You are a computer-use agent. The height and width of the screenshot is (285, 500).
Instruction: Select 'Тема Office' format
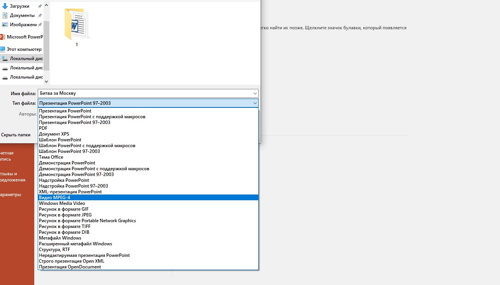(x=148, y=157)
